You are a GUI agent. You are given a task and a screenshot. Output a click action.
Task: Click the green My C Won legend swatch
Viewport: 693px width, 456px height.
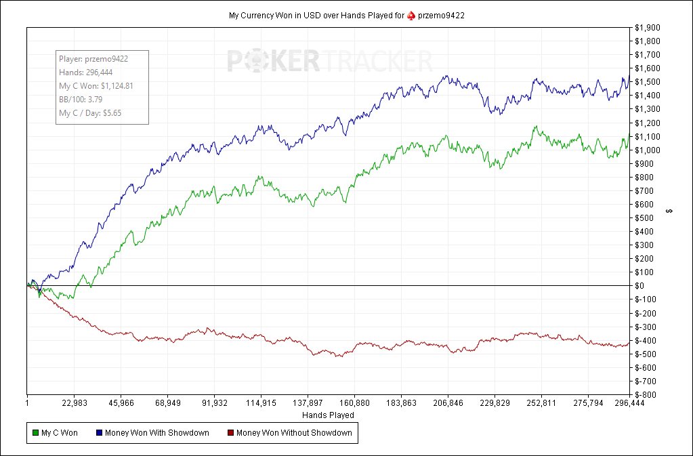[35, 433]
